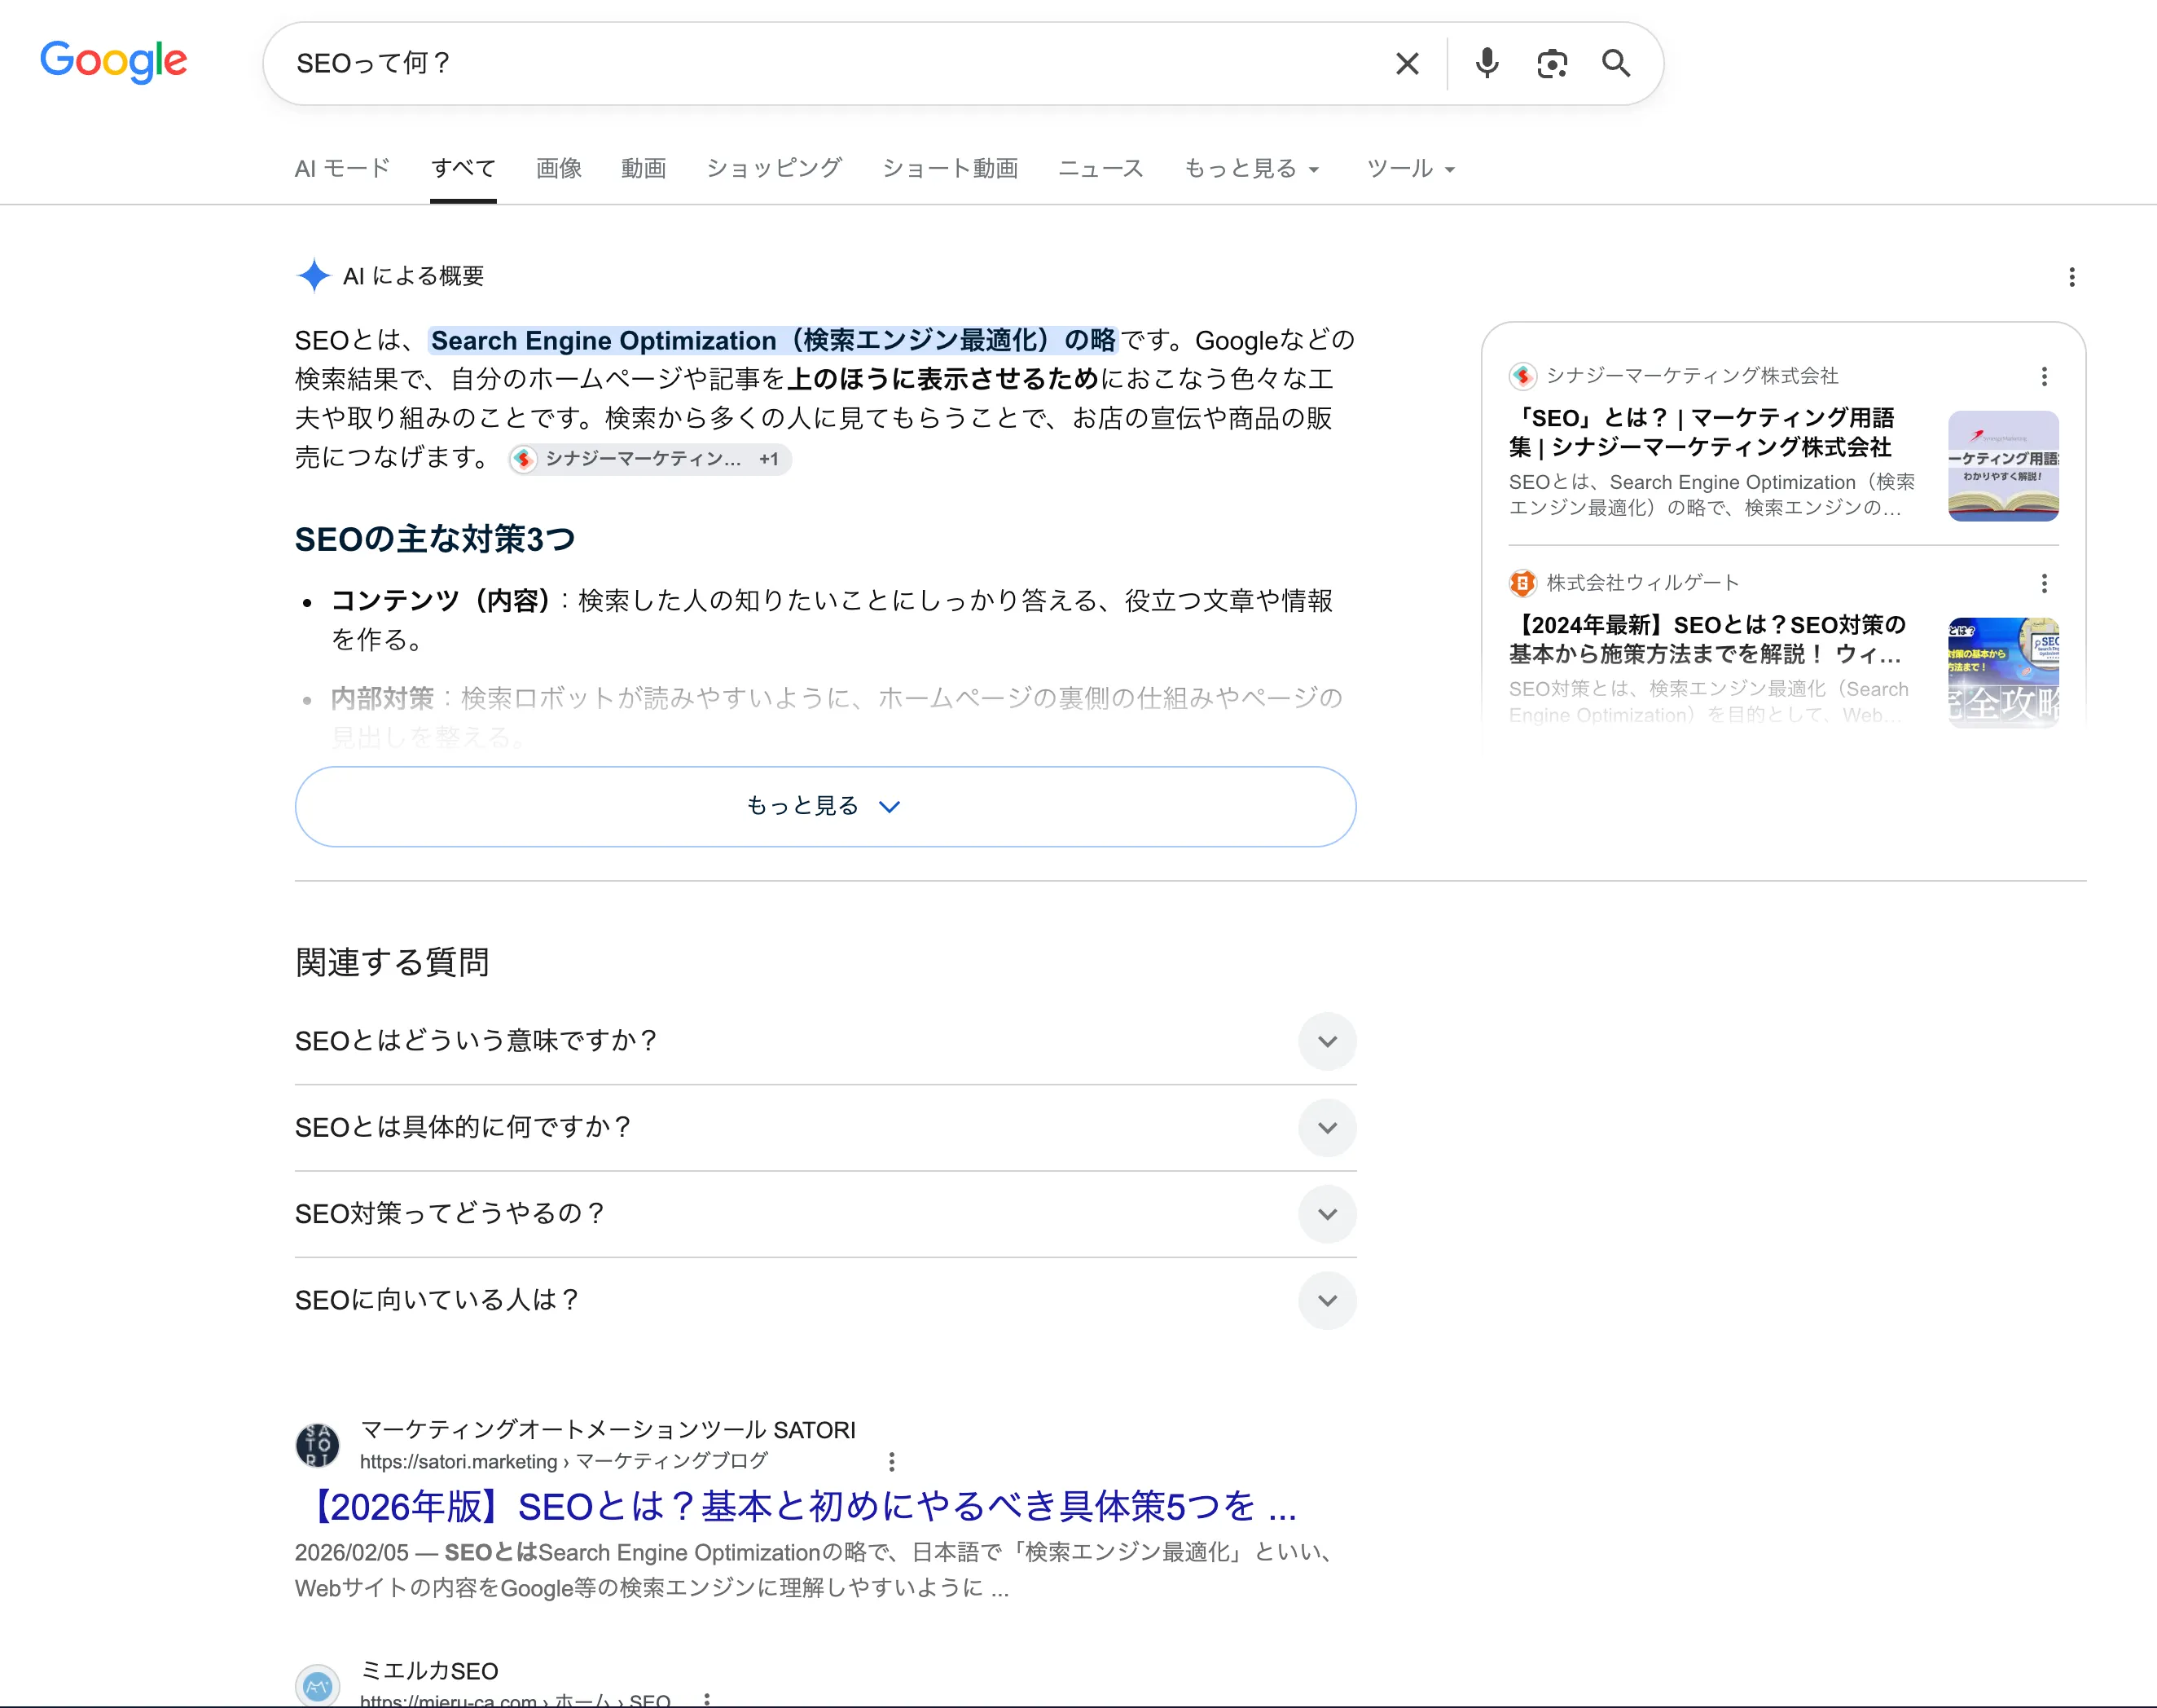
Task: Click the シナジーマーケティン... +1 citation chip
Action: (x=650, y=459)
